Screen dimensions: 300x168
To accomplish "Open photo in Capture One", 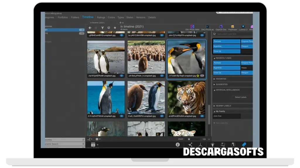I will tap(221, 27).
